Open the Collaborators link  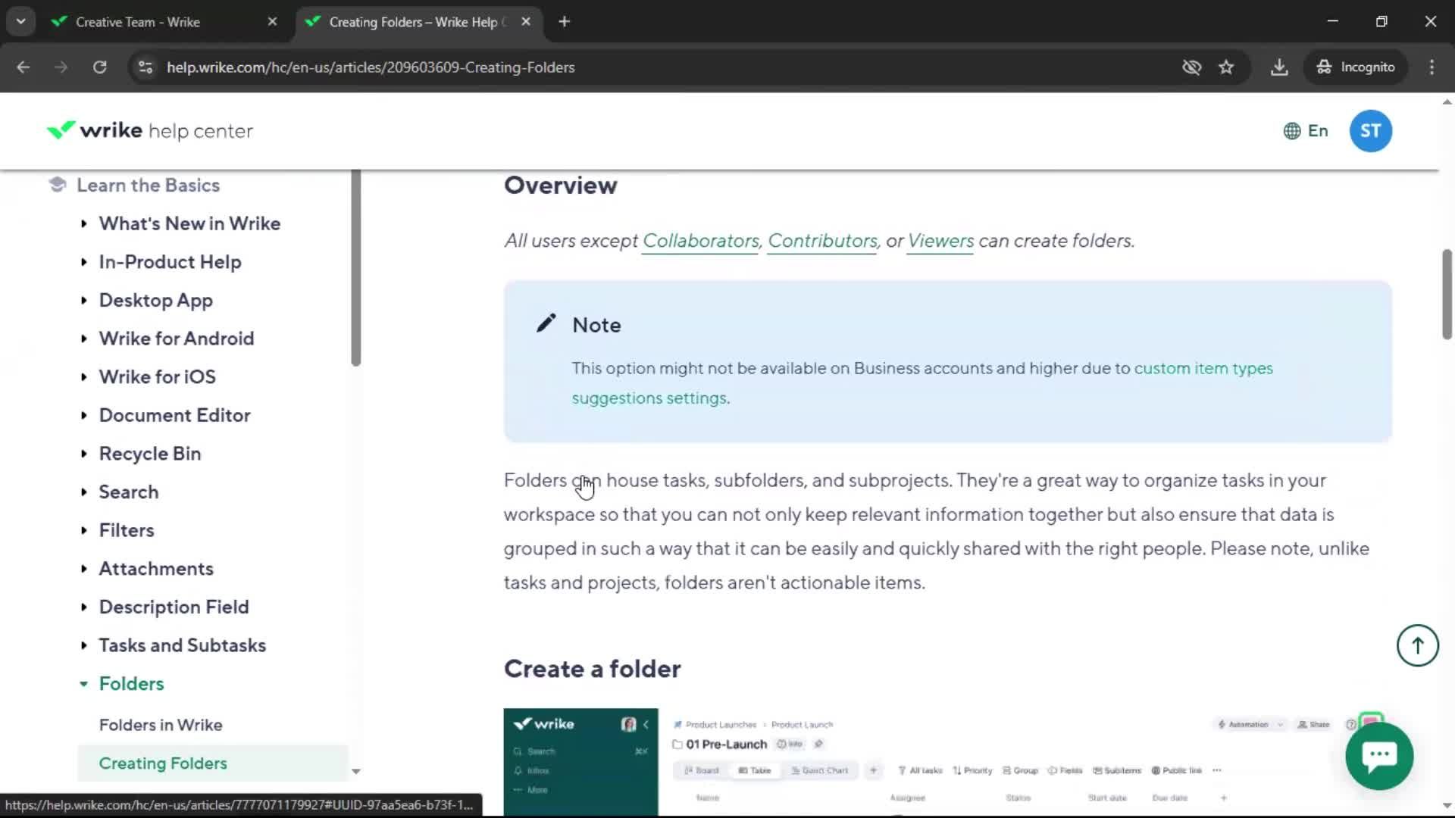(x=700, y=241)
